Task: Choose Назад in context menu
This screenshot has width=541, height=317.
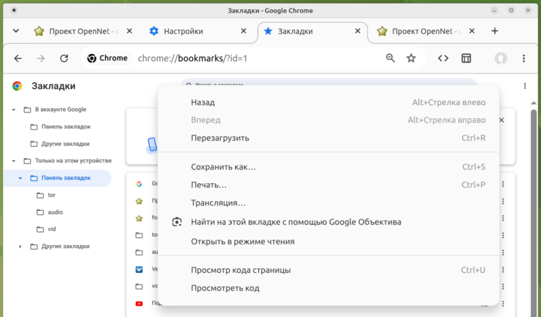Action: pyautogui.click(x=328, y=102)
